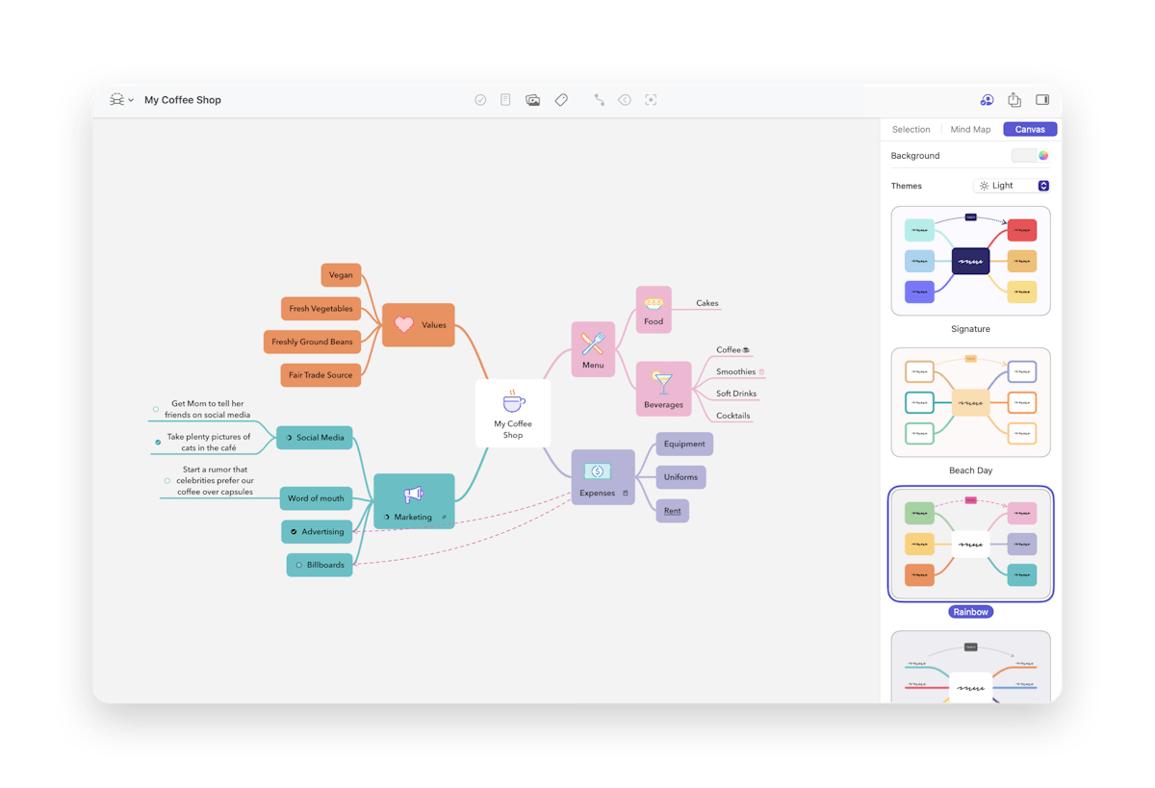Screen dimensions: 1155x788
Task: Select the theme thumbnail below Rainbow
Action: tap(970, 667)
